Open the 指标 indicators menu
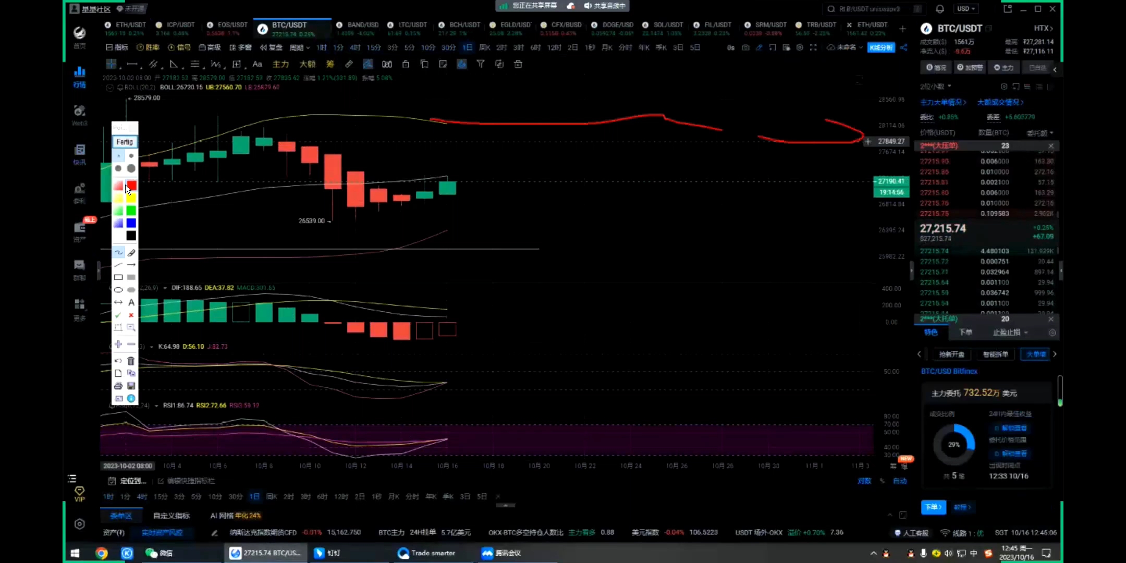Image resolution: width=1126 pixels, height=563 pixels. coord(117,47)
